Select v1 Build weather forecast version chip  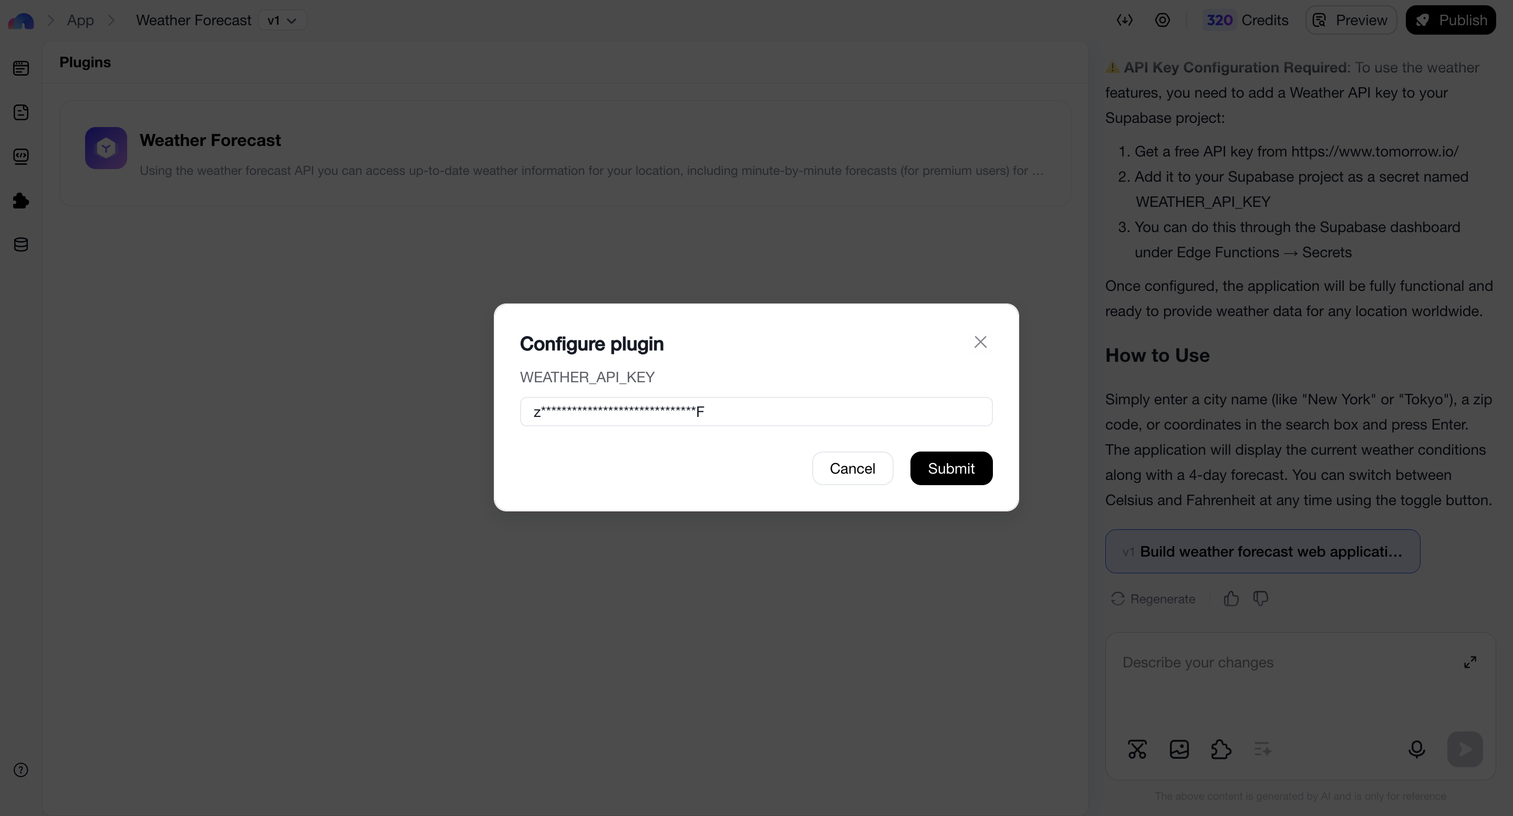1262,552
